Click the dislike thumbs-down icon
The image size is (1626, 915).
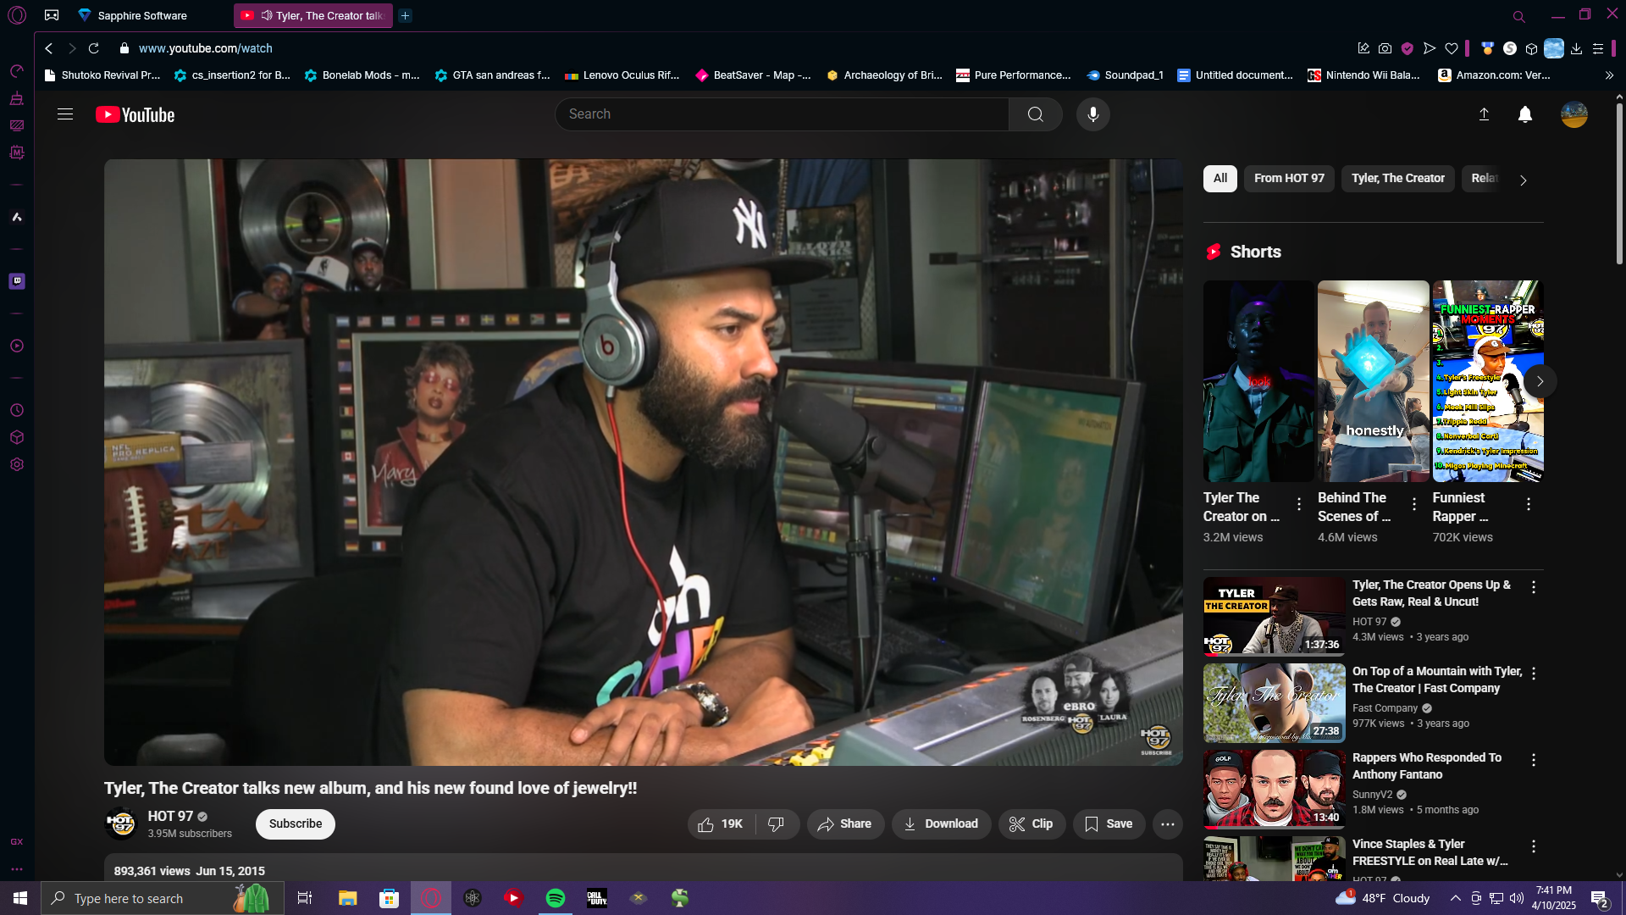pyautogui.click(x=776, y=823)
